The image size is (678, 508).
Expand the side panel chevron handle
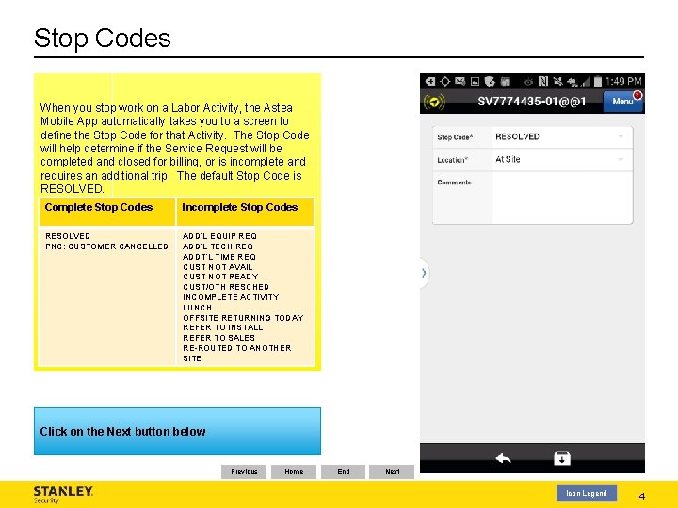click(424, 273)
